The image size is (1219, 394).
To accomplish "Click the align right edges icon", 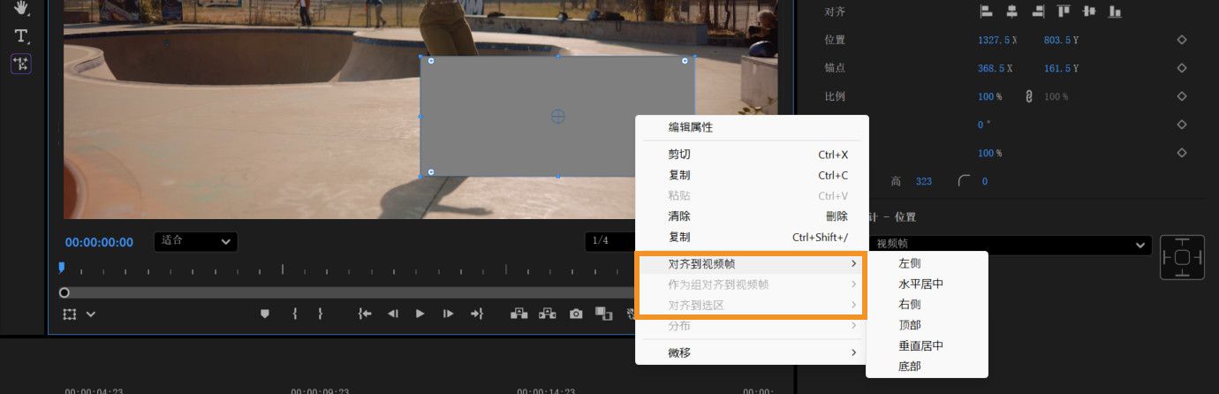I will (1038, 11).
